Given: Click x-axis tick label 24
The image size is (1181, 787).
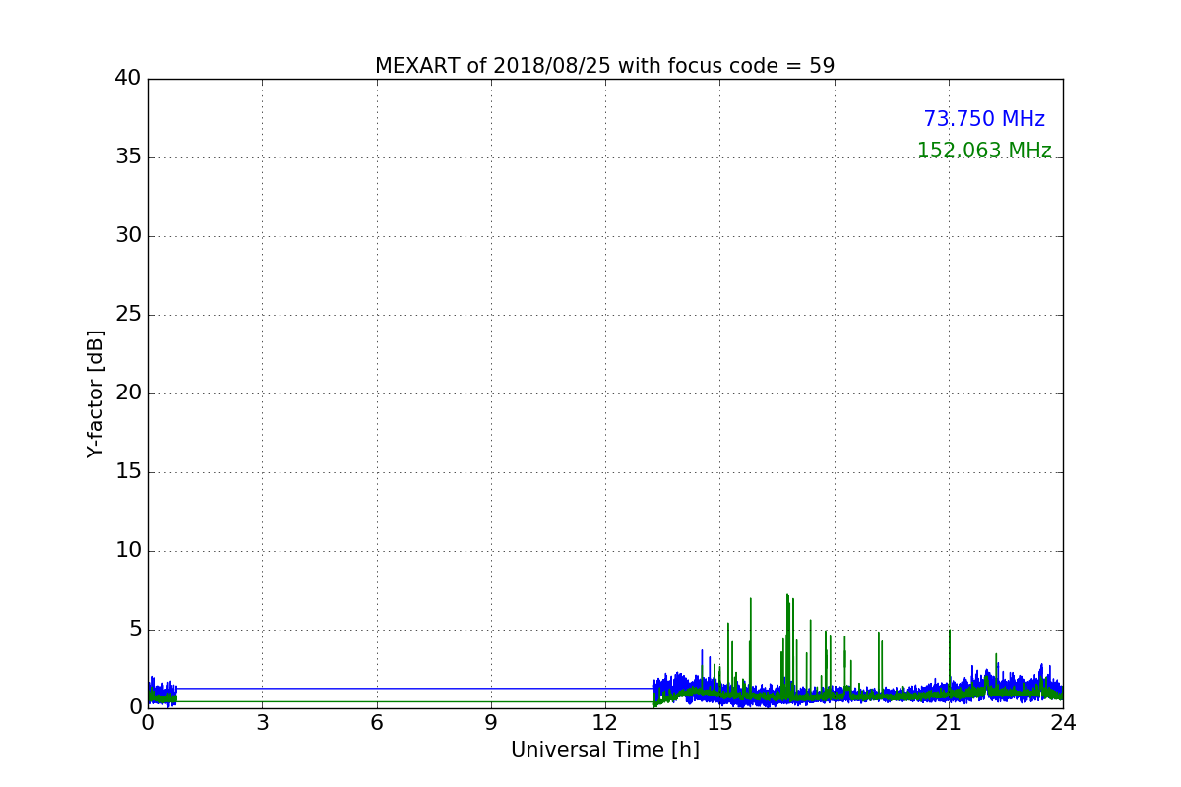Looking at the screenshot, I should [x=1063, y=723].
